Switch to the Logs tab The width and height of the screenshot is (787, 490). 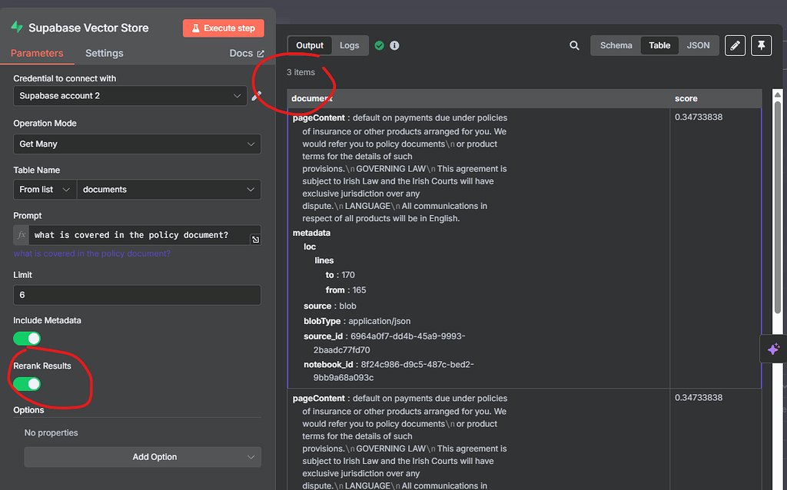pyautogui.click(x=349, y=45)
